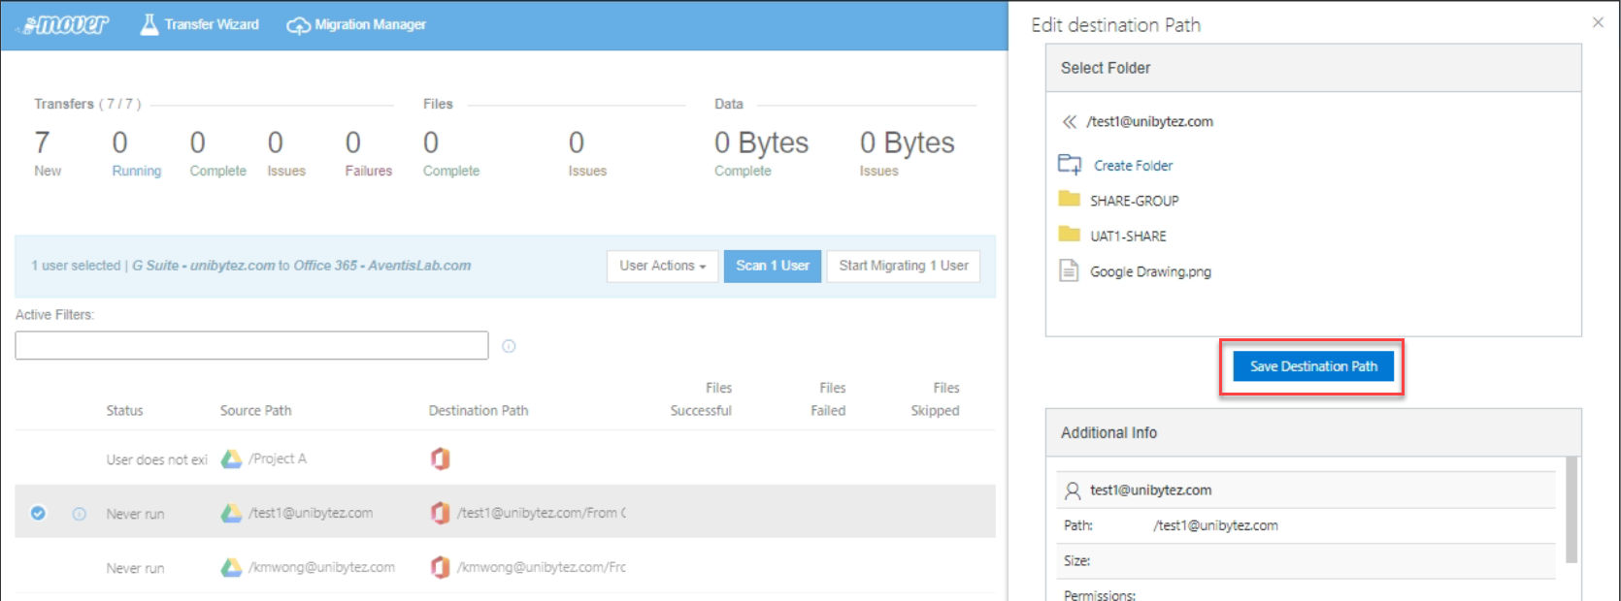Open the SHARE-GROUP folder
The image size is (1621, 601).
pyautogui.click(x=1134, y=201)
